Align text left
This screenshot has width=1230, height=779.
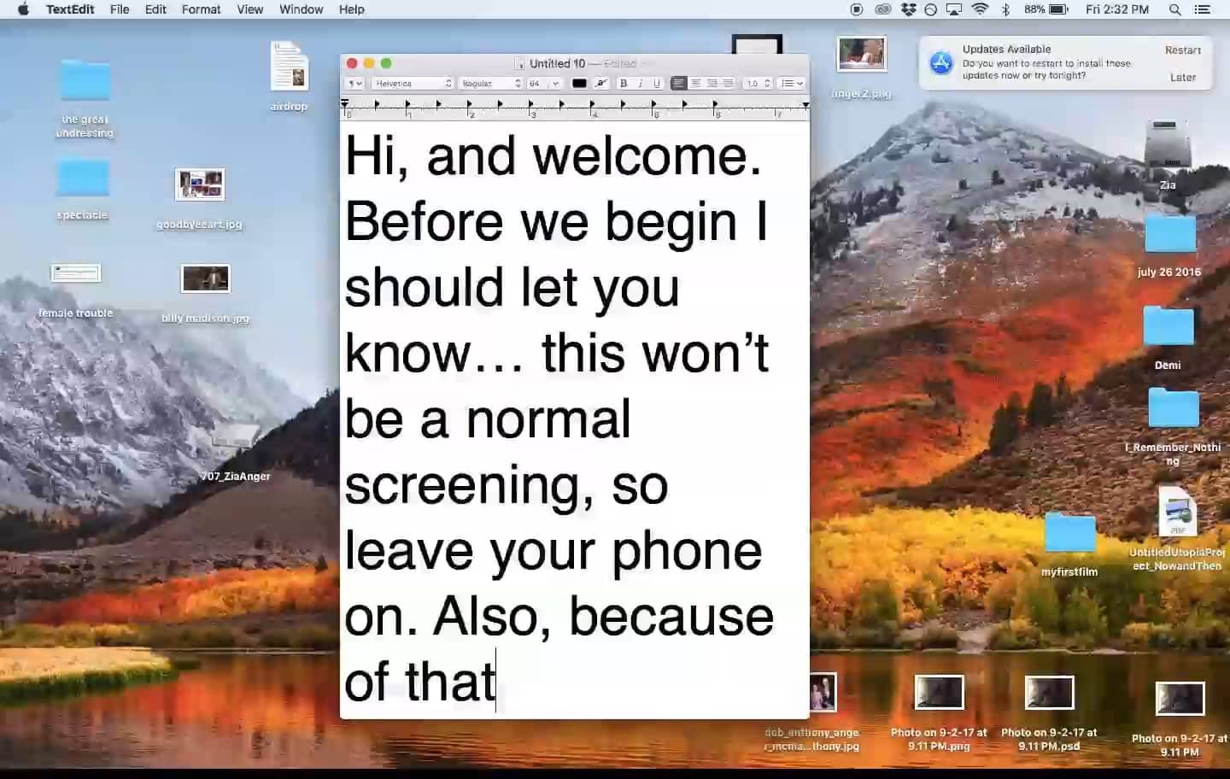coord(678,83)
